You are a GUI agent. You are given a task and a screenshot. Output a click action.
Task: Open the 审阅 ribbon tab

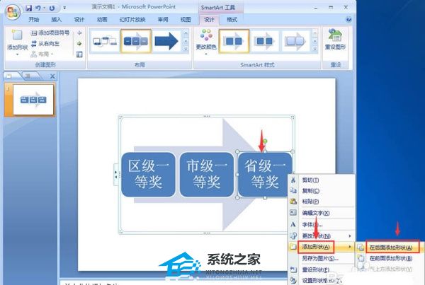[163, 20]
